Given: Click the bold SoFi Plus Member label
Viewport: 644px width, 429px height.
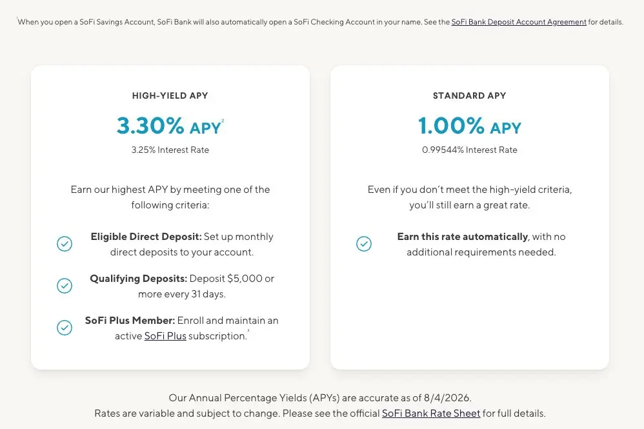Looking at the screenshot, I should [130, 321].
